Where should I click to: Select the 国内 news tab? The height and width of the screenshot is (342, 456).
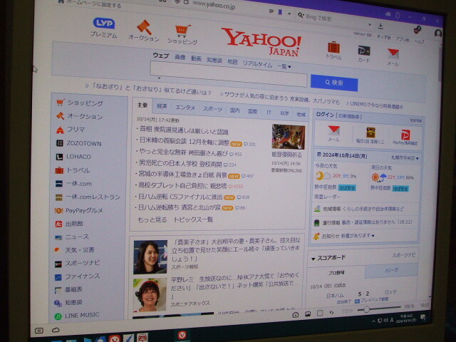234,110
